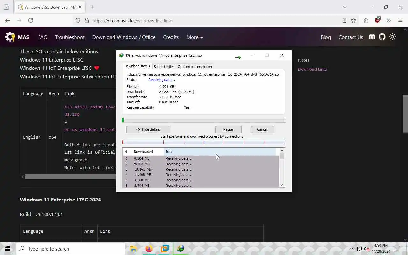The height and width of the screenshot is (255, 408).
Task: Pause the download
Action: coord(228,129)
